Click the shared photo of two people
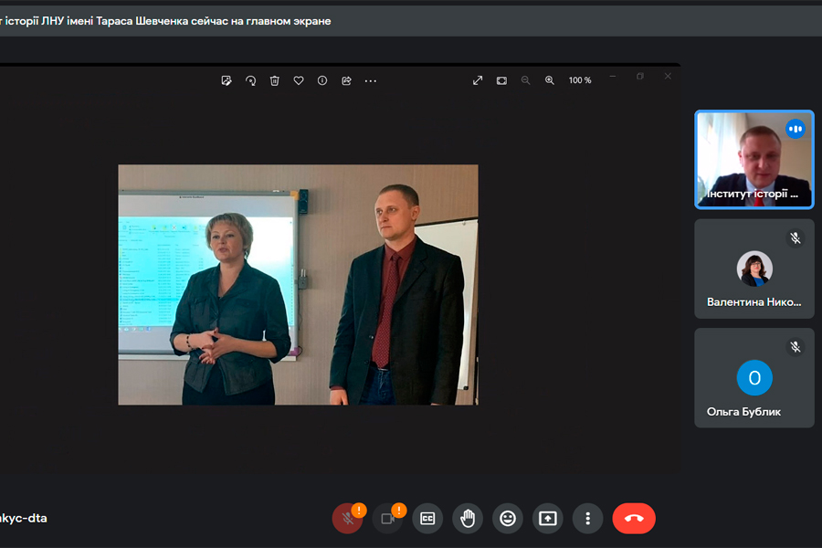This screenshot has height=548, width=822. point(298,285)
